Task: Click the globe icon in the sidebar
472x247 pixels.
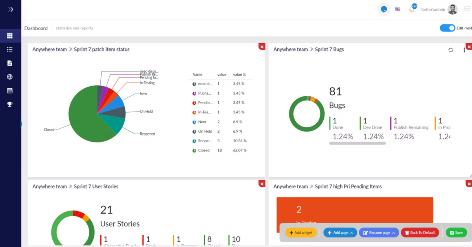Action: (x=10, y=77)
